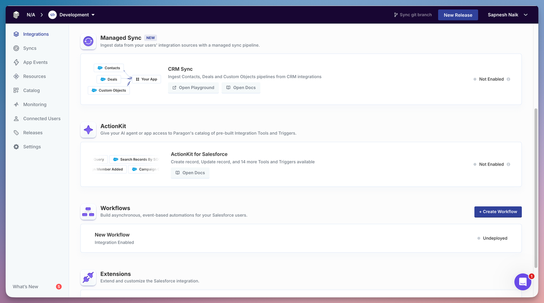Open Monitoring in the sidebar
The height and width of the screenshot is (303, 544).
coord(35,105)
